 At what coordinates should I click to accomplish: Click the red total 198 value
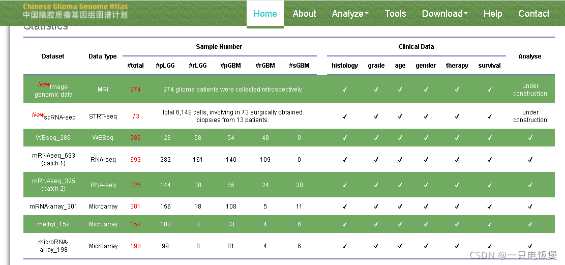click(x=135, y=246)
